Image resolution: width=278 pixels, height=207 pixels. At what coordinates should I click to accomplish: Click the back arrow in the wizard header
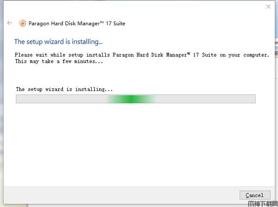pos(10,23)
